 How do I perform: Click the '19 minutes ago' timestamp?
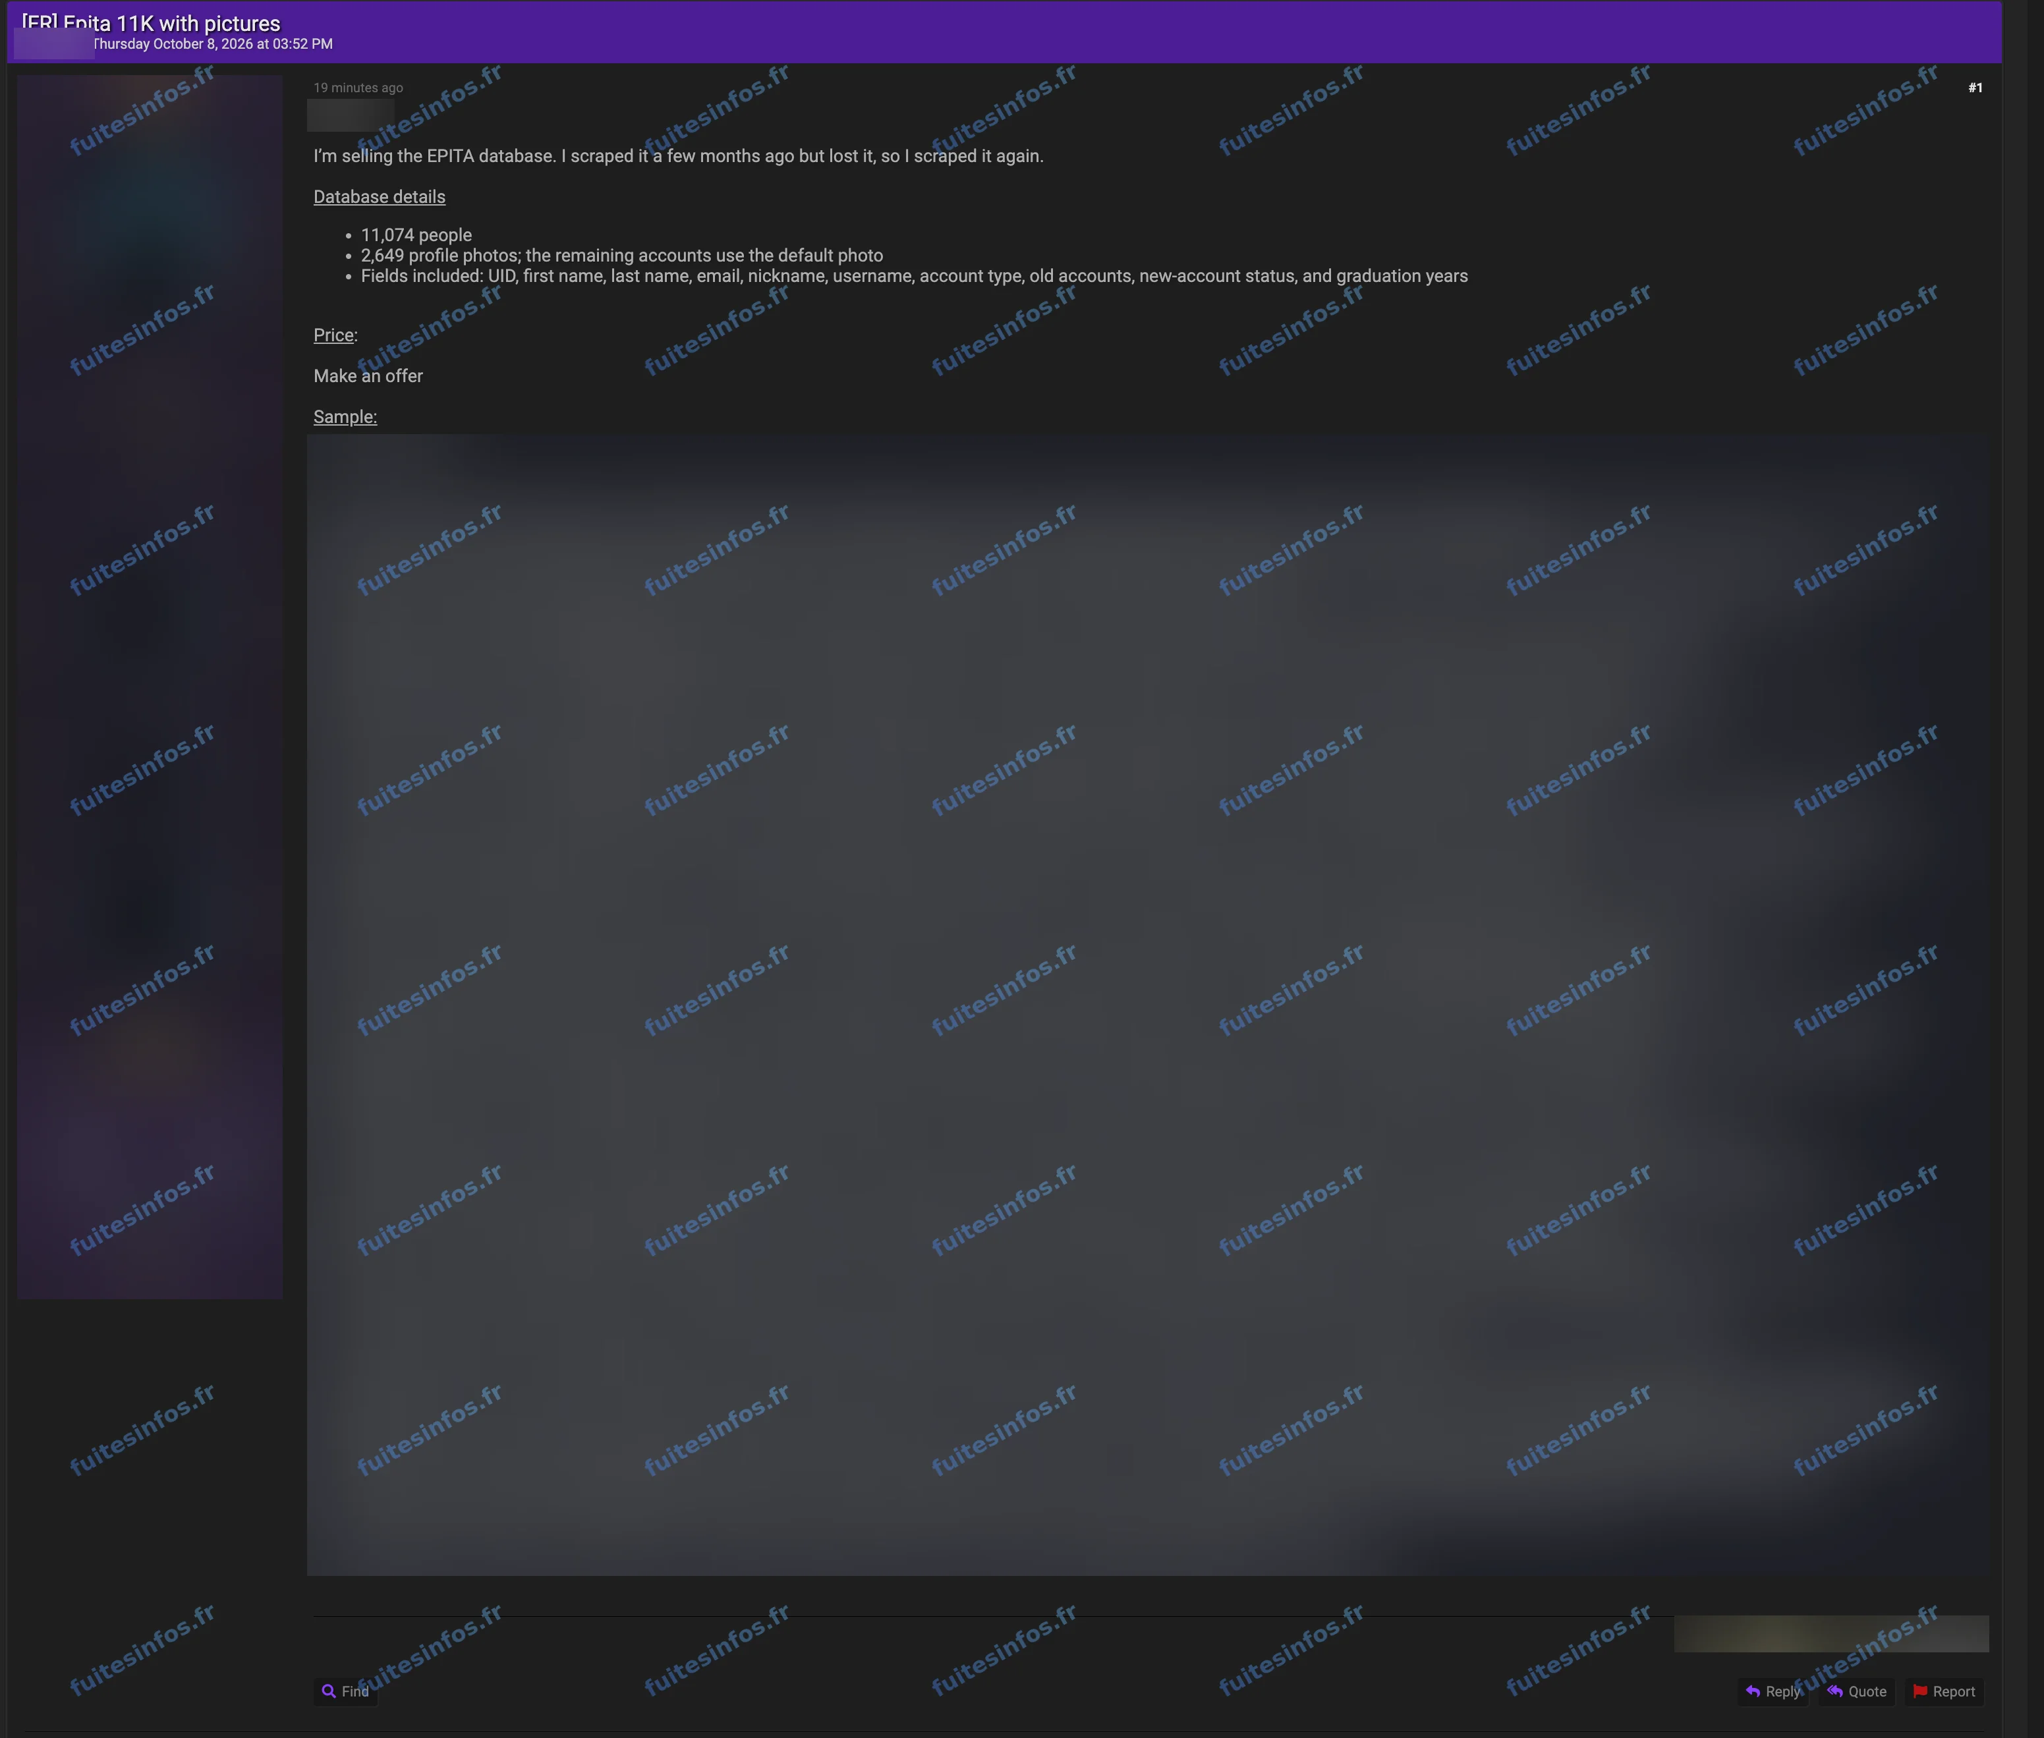click(x=358, y=88)
